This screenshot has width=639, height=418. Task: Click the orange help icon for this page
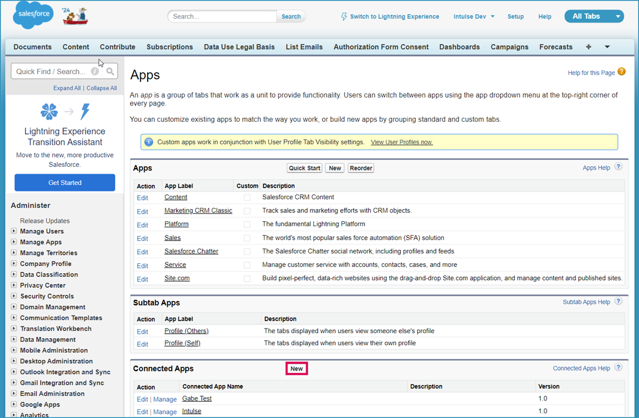pos(622,72)
